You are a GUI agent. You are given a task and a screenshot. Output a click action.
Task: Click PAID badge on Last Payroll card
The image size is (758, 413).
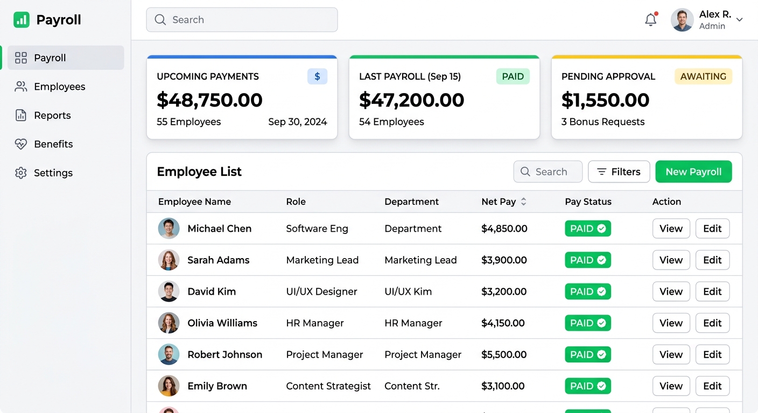513,76
